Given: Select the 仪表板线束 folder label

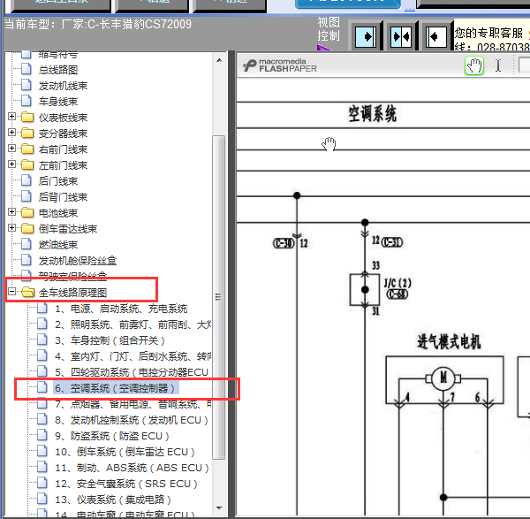Looking at the screenshot, I should click(63, 118).
